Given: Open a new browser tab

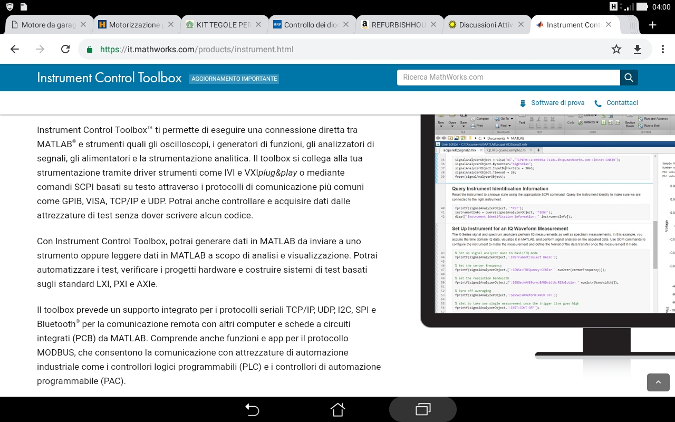Looking at the screenshot, I should 652,25.
